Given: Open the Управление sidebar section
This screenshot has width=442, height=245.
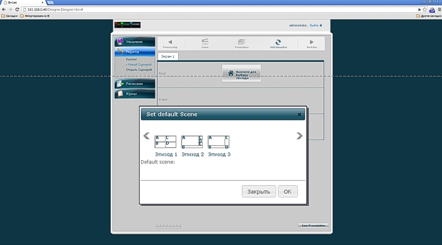Looking at the screenshot, I should tap(134, 42).
